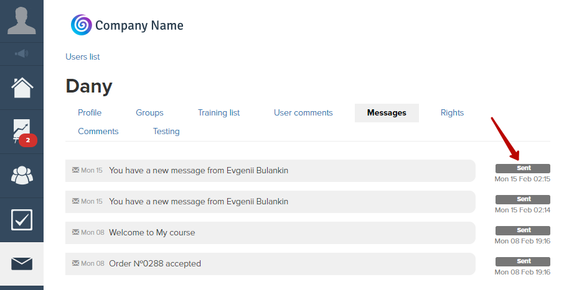Click the red 2 notification badge

point(28,140)
